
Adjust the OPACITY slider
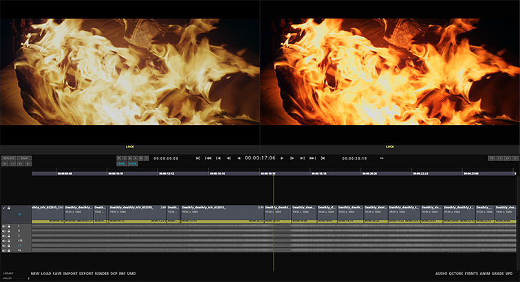(x=20, y=279)
